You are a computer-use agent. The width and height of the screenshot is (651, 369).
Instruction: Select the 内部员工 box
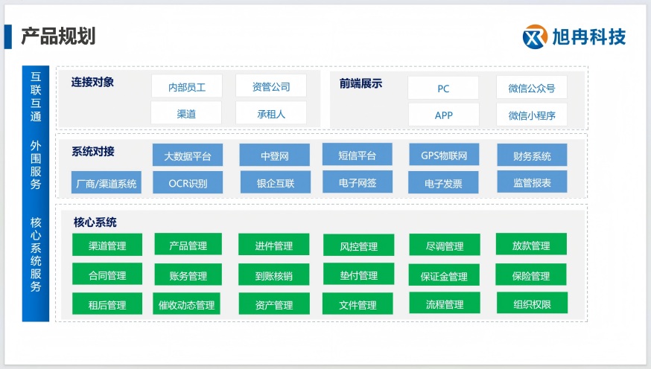pos(186,86)
